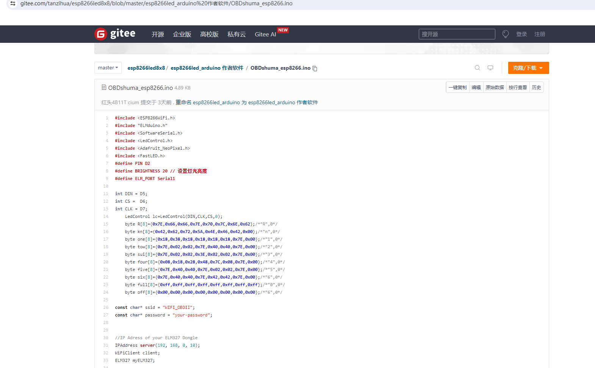Image resolution: width=595 pixels, height=368 pixels.
Task: Open esp8266led_arduino 作者软件 breadcrumb link
Action: 207,68
